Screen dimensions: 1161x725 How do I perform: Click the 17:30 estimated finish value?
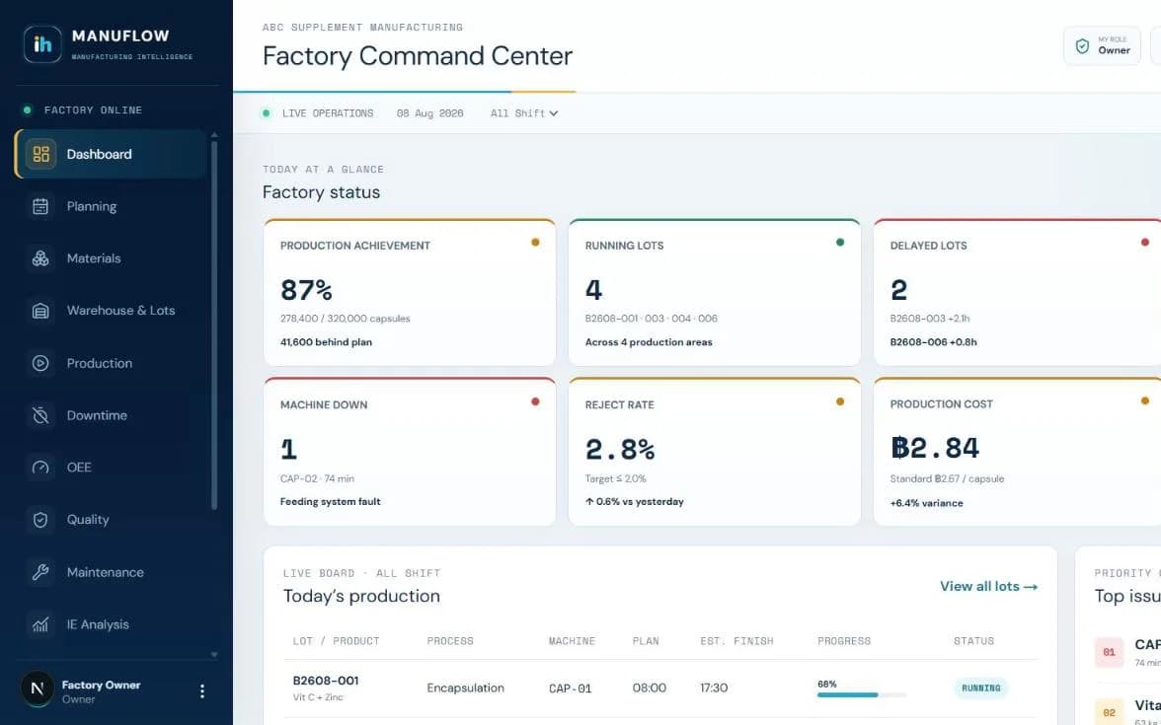click(x=714, y=689)
